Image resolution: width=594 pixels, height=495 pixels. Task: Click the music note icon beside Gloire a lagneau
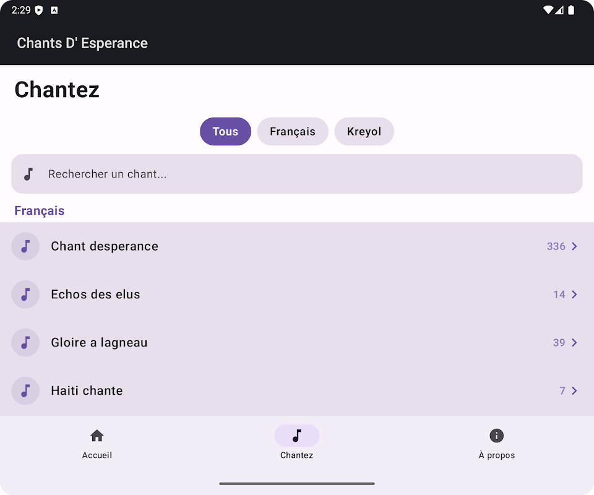[x=25, y=343]
